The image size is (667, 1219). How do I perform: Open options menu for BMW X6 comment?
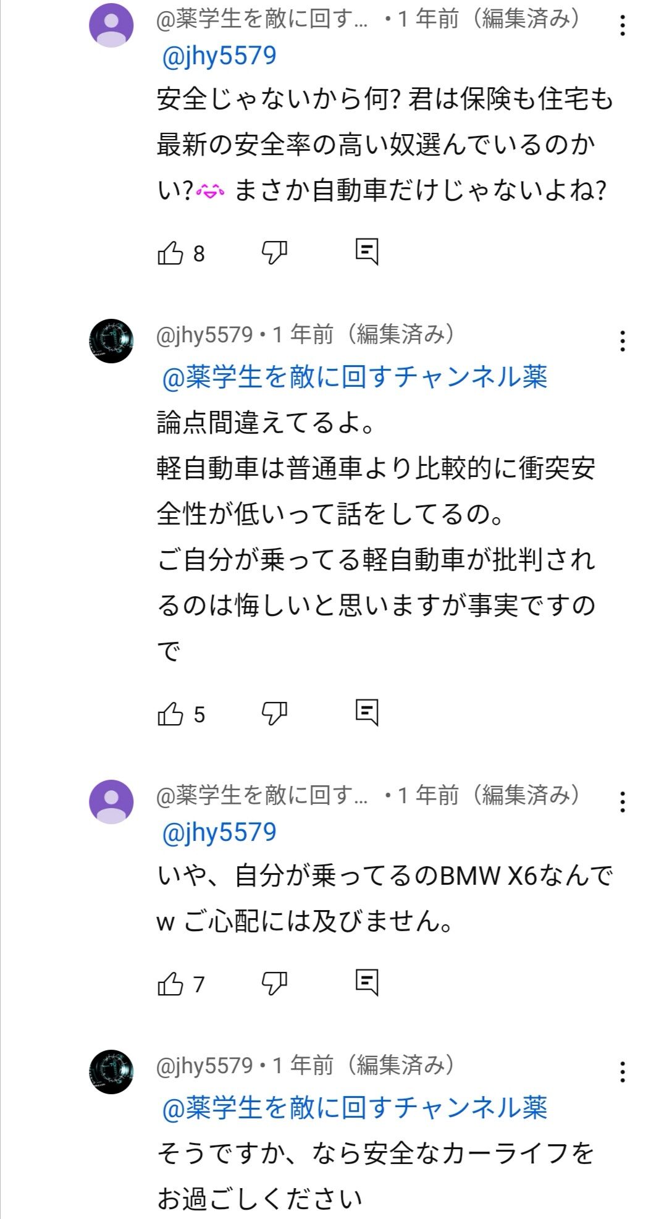click(x=623, y=802)
